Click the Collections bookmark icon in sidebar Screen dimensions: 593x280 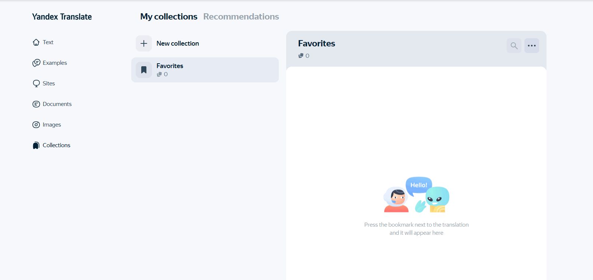36,145
